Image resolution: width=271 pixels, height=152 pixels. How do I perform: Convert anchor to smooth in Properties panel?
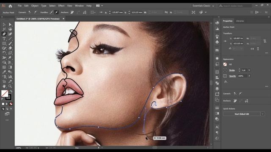[x=241, y=94]
